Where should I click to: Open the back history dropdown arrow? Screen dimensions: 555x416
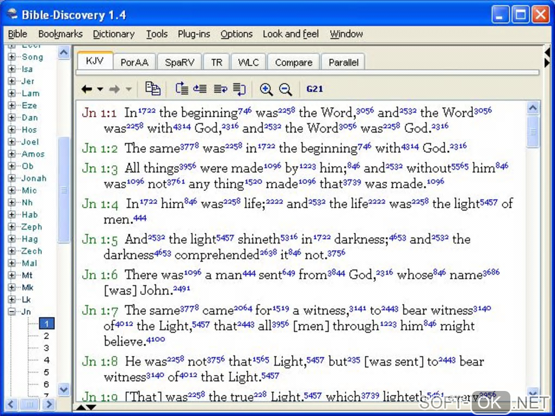click(x=100, y=89)
